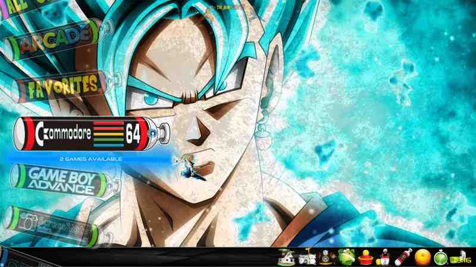The height and width of the screenshot is (267, 476).
Task: Click the '2 Games Available' banner
Action: coord(91,158)
